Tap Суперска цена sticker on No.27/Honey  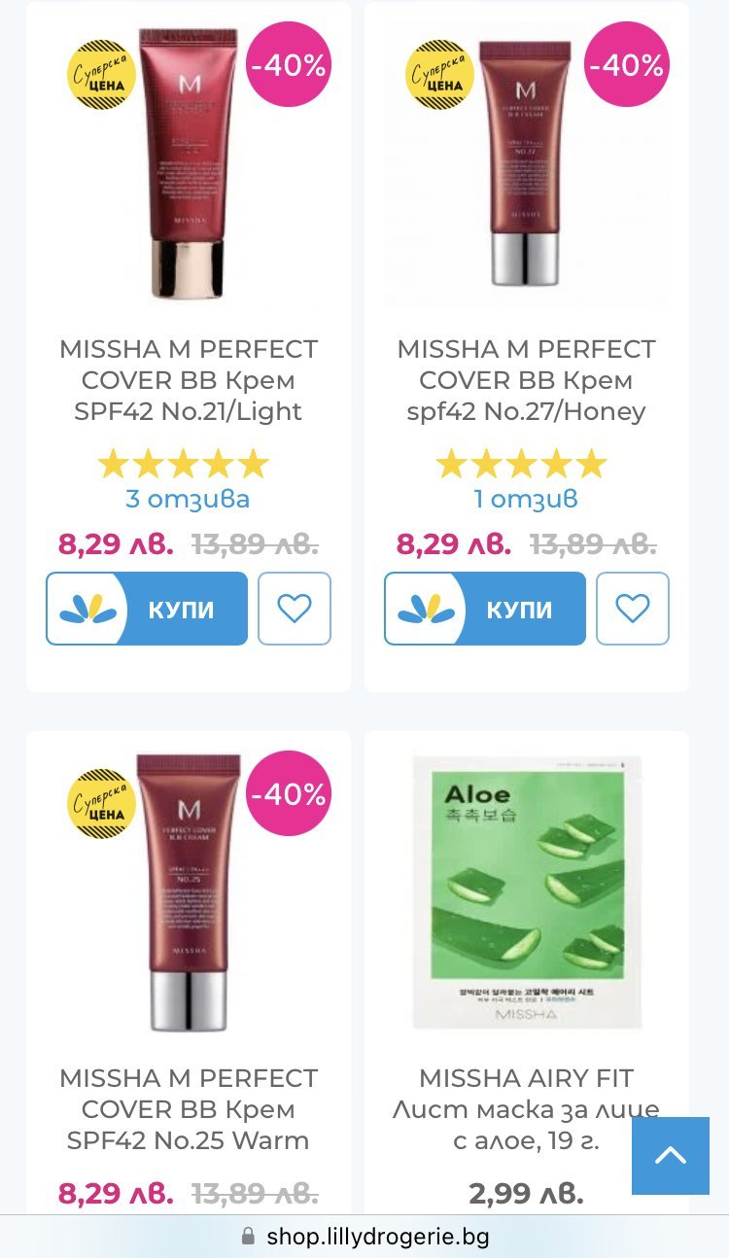coord(439,74)
